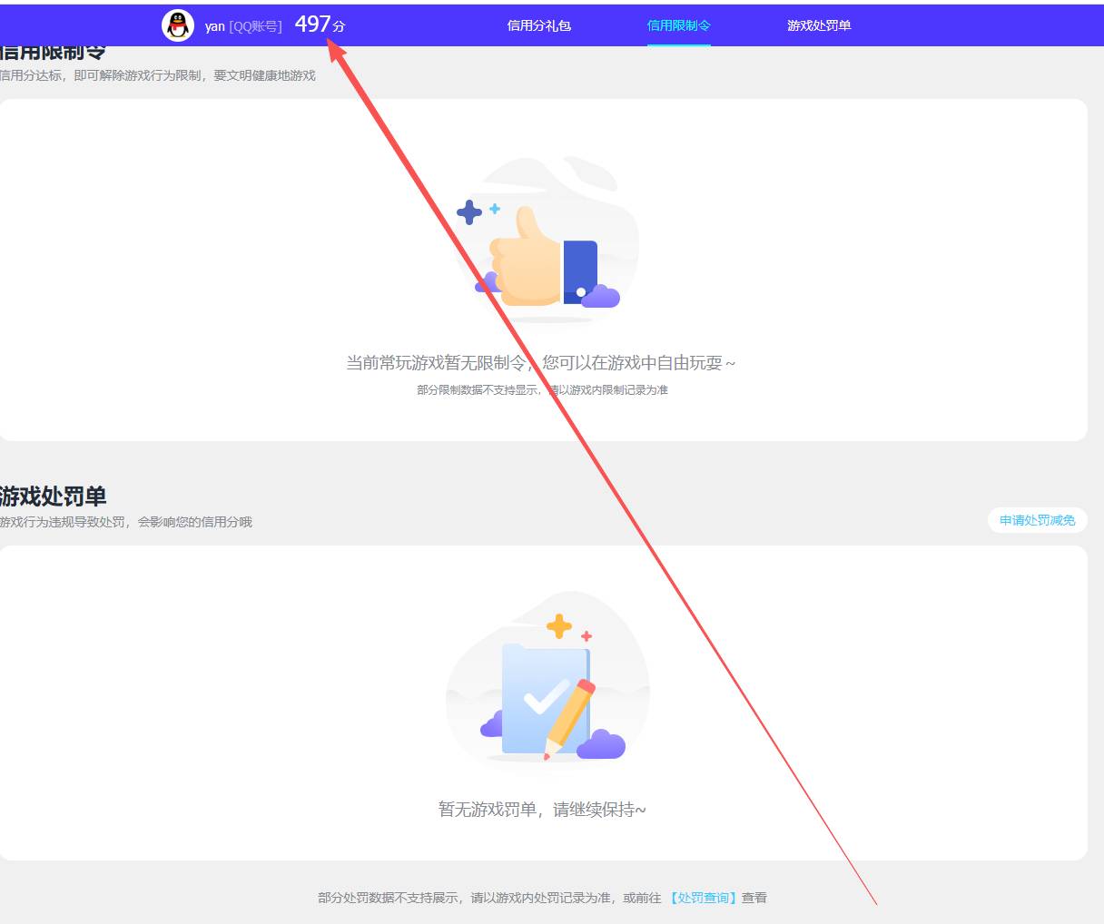Click the [QQ账号] account label
Viewport: 1104px width, 924px height.
tap(255, 26)
